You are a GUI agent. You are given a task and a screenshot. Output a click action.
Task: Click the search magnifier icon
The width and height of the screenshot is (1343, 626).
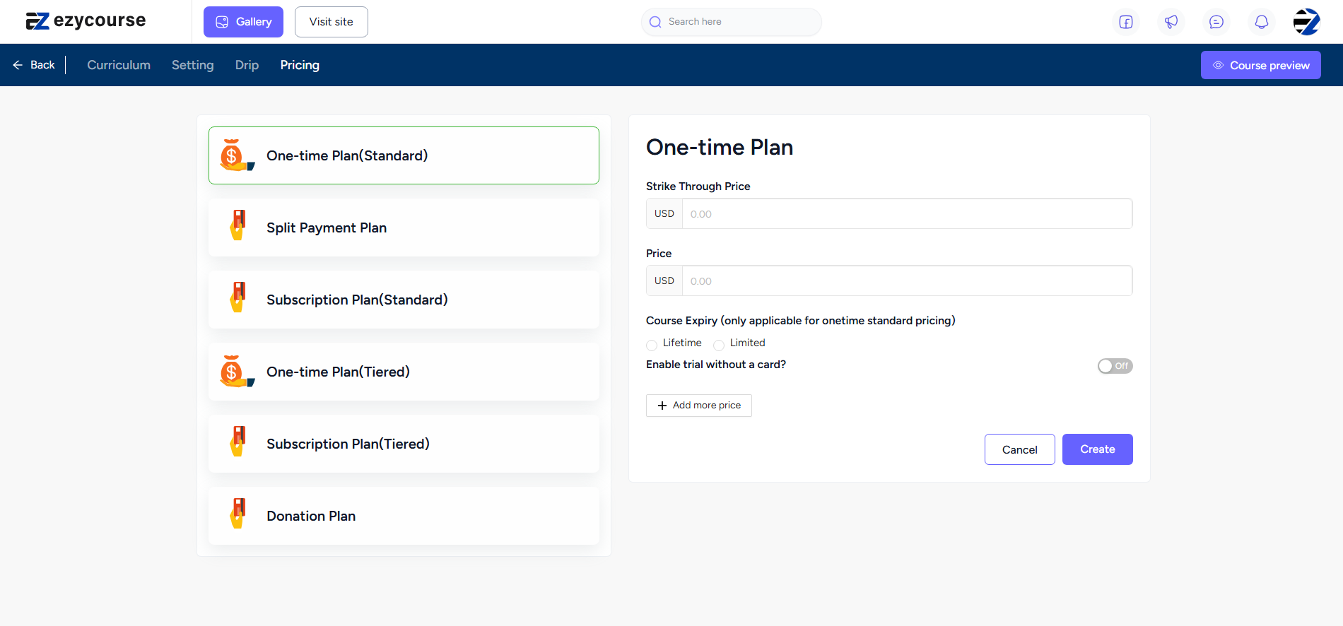click(655, 22)
